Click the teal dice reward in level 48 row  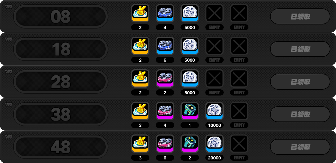pos(190,144)
